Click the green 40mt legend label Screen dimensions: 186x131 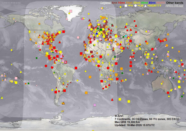(x=145, y=2)
